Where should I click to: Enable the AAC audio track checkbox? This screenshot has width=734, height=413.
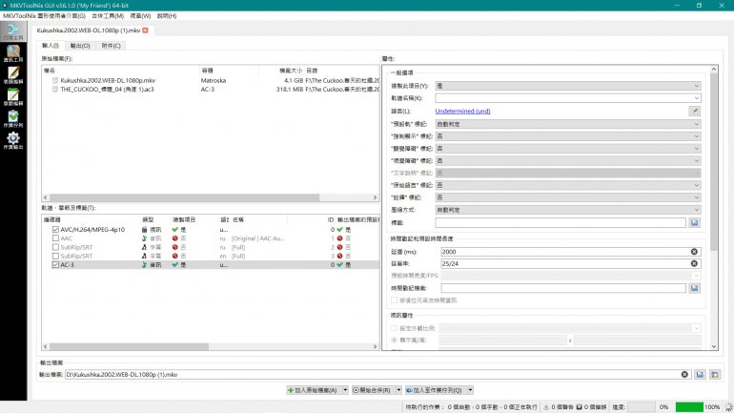55,238
